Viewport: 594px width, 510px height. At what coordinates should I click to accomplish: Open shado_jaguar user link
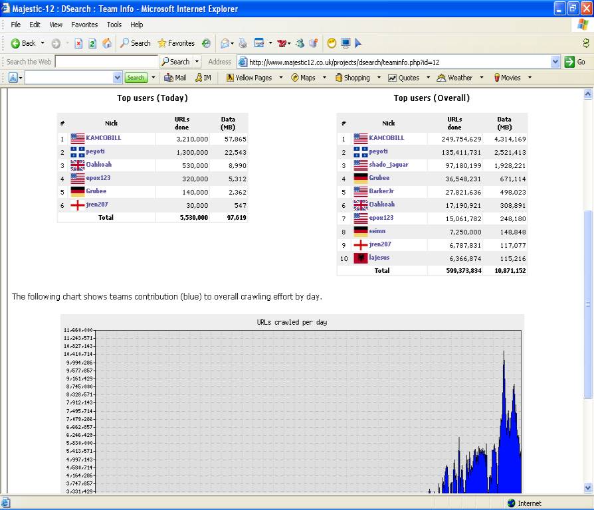[x=389, y=164]
